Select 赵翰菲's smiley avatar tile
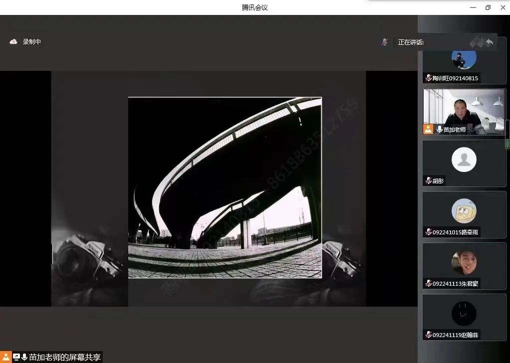Image resolution: width=510 pixels, height=363 pixels. (x=464, y=314)
